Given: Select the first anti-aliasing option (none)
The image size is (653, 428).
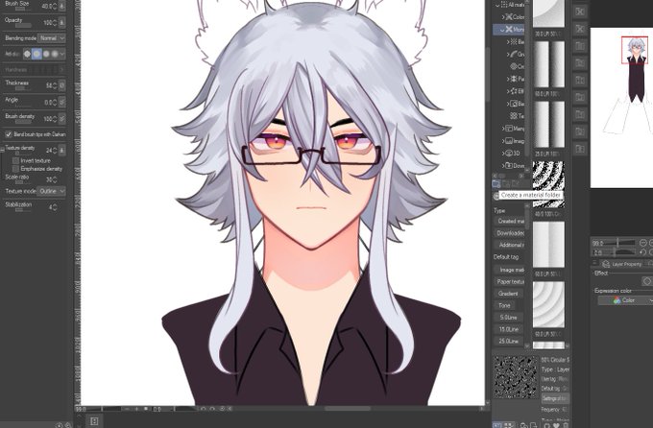Looking at the screenshot, I should click(x=27, y=54).
